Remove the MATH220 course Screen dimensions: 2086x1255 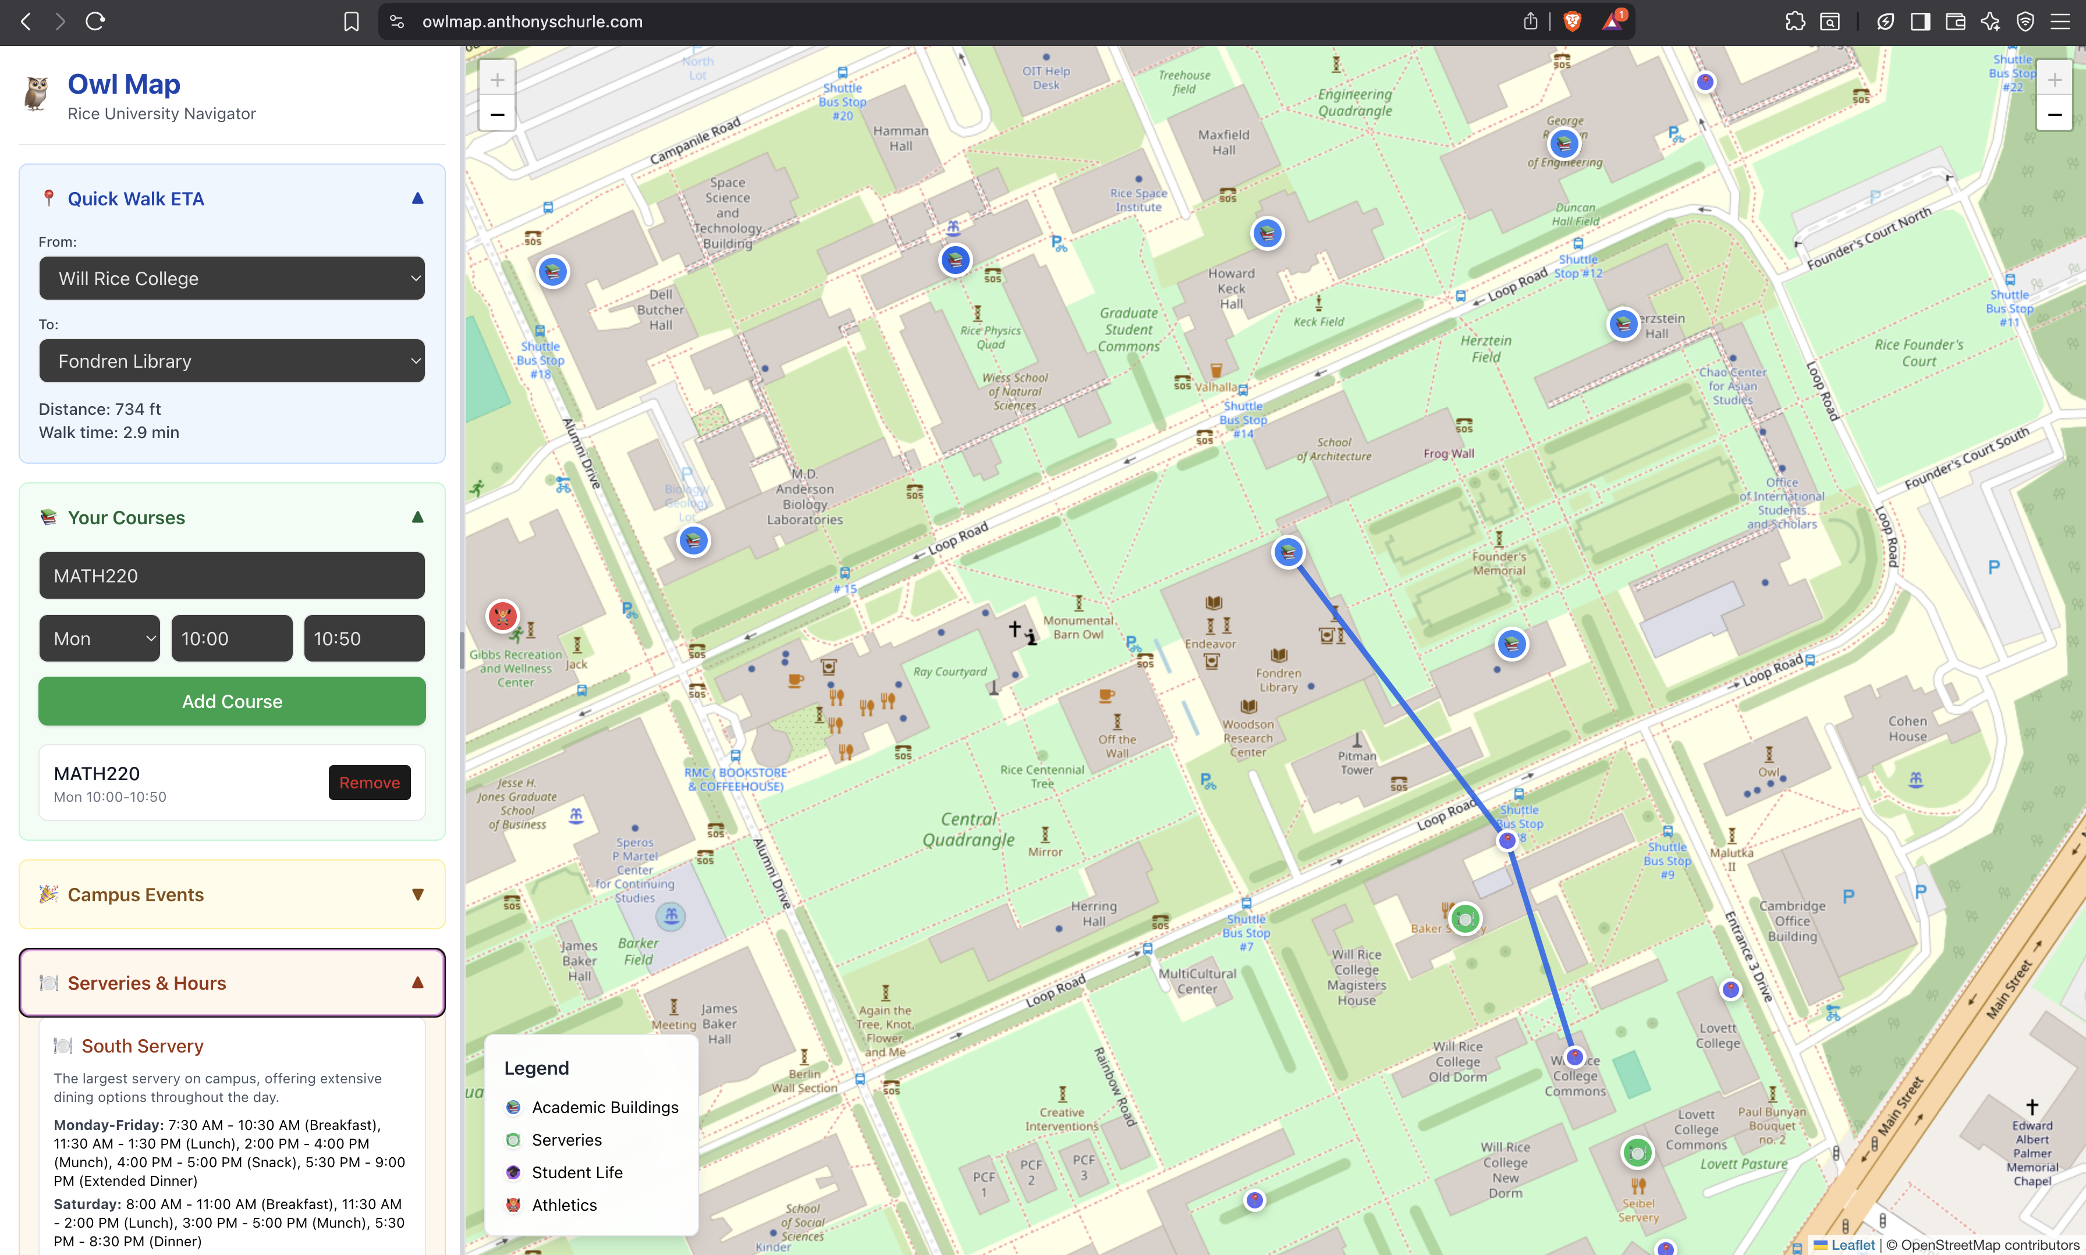click(x=370, y=782)
